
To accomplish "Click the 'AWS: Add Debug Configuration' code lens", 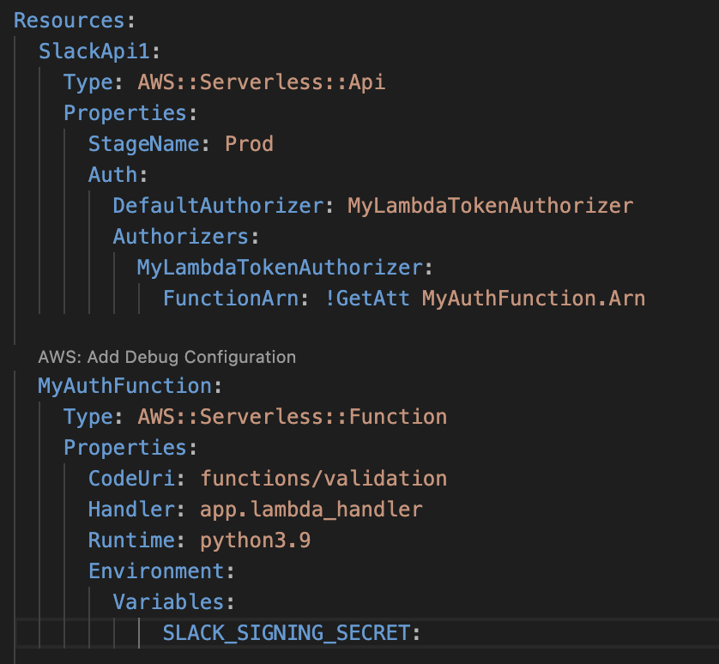I will (x=167, y=357).
